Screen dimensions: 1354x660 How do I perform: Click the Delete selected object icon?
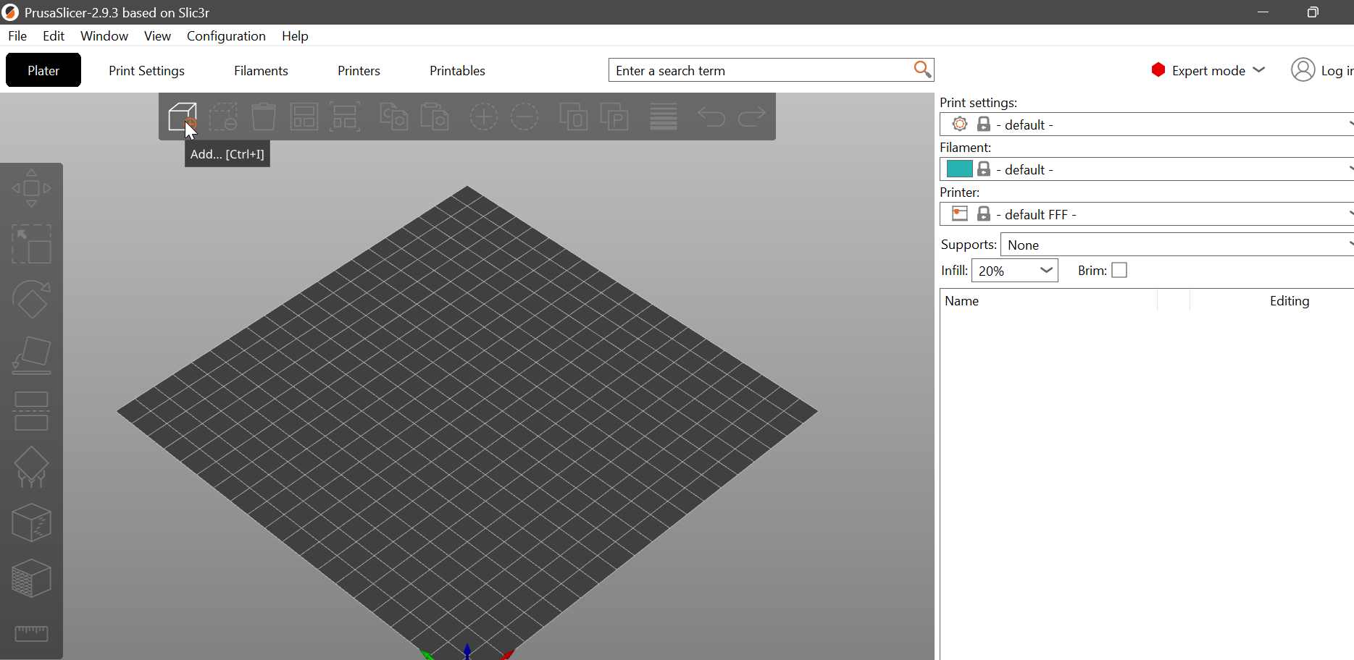coord(223,117)
